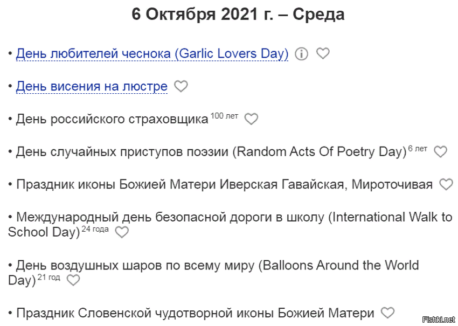
Task: Click the 6 Октября 2021 heading
Action: pyautogui.click(x=238, y=15)
